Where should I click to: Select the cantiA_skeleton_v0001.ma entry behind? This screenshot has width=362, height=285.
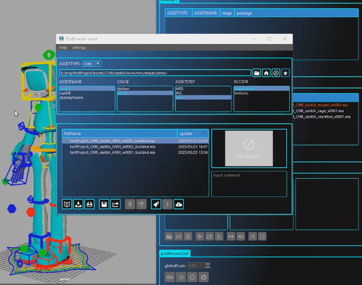click(x=322, y=117)
